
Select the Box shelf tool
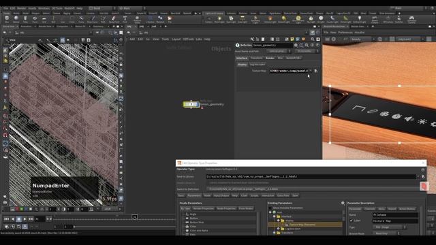7,19
